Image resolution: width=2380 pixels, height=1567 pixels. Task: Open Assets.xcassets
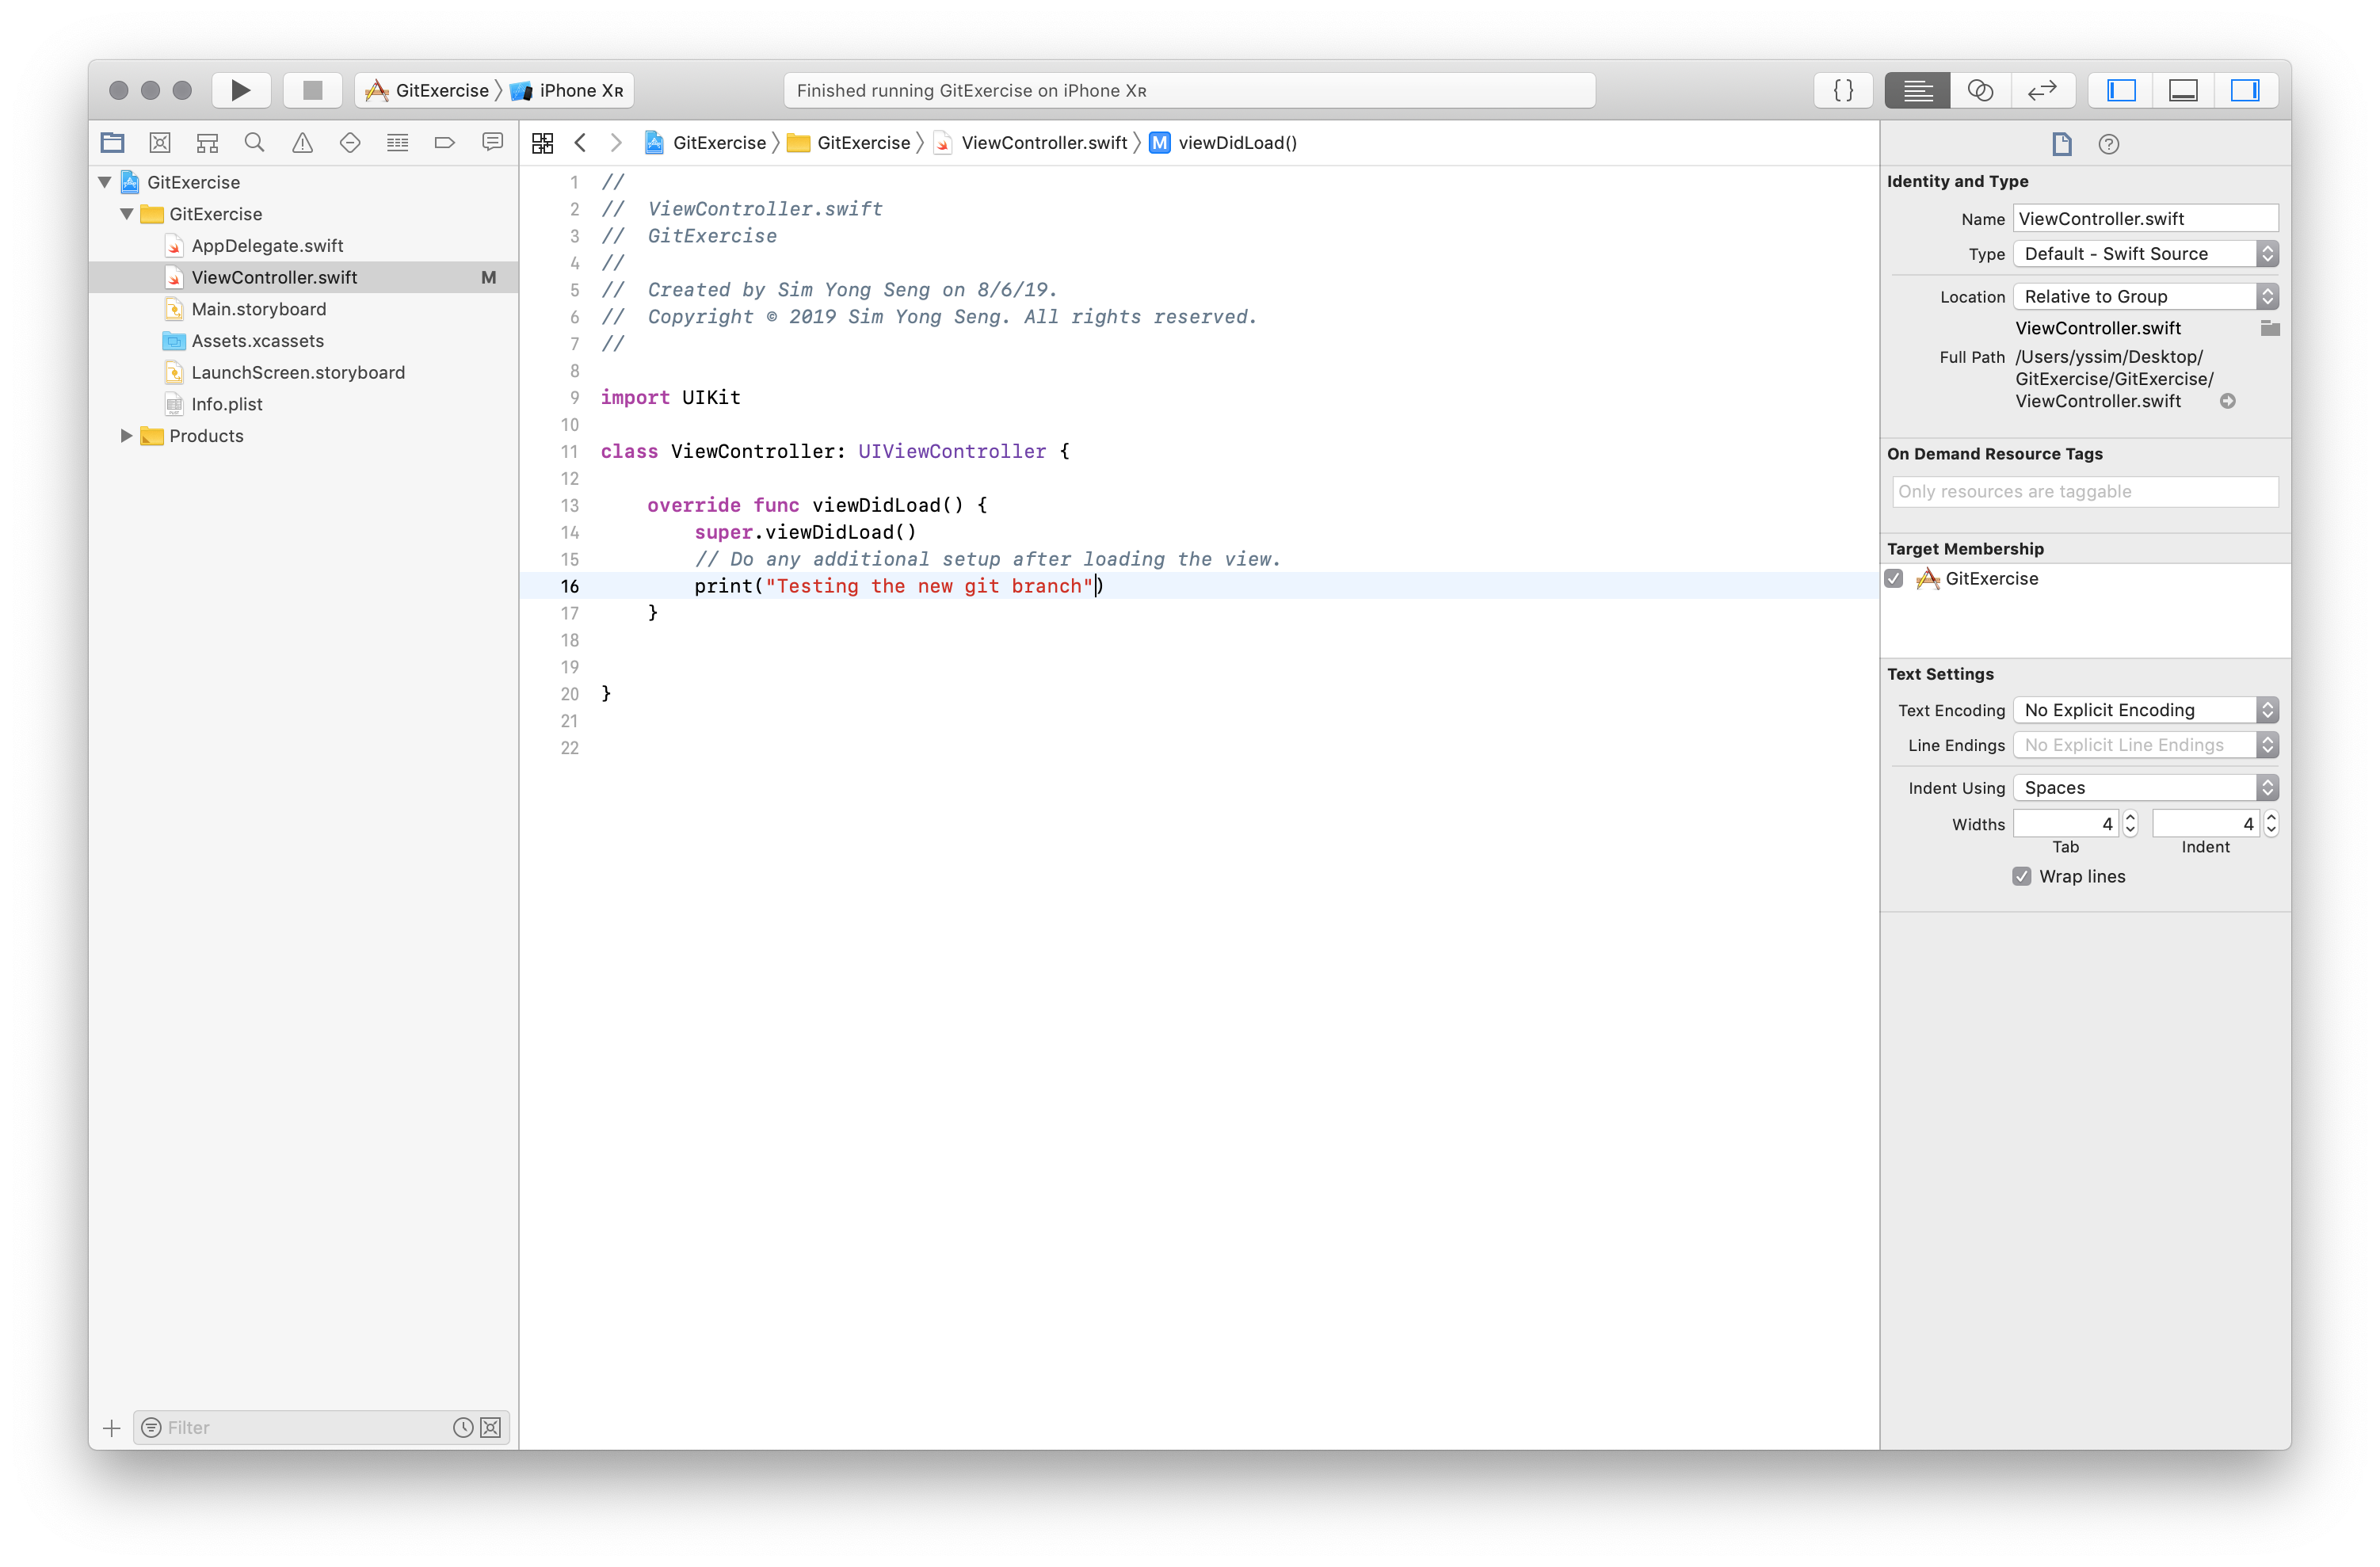(x=257, y=341)
